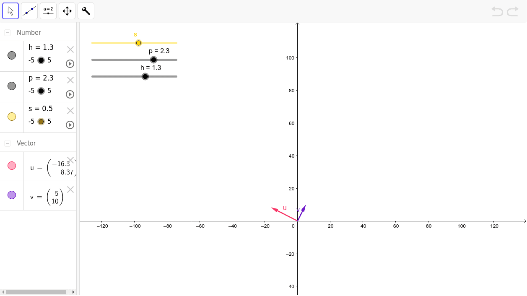
Task: Select the Line through two points tool
Action: (x=29, y=11)
